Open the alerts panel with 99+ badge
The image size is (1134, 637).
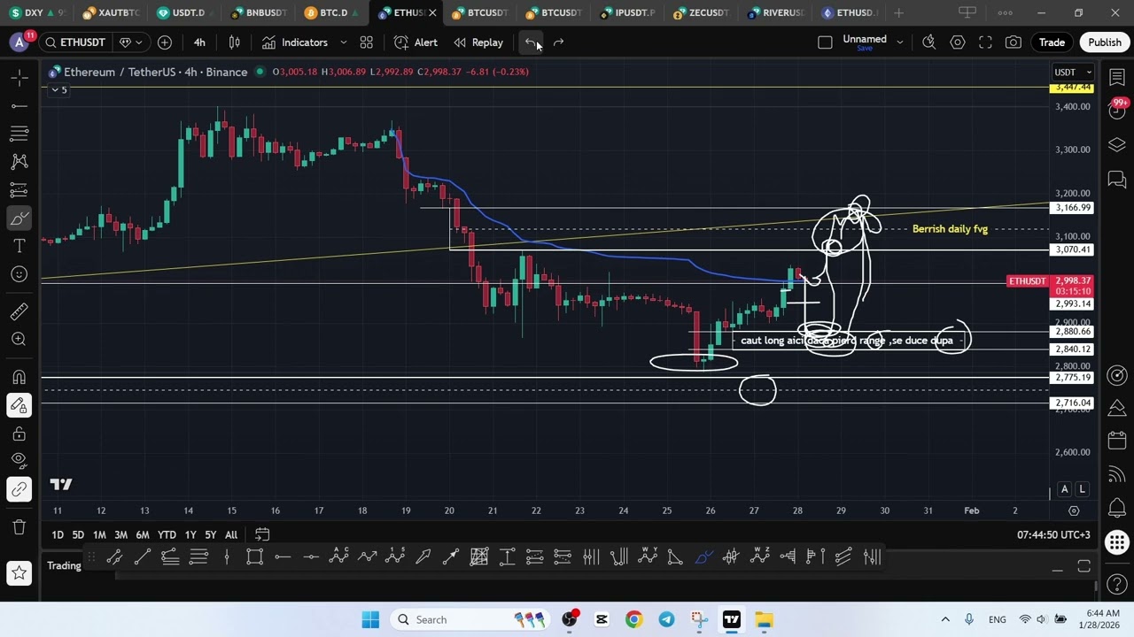pos(1117,110)
